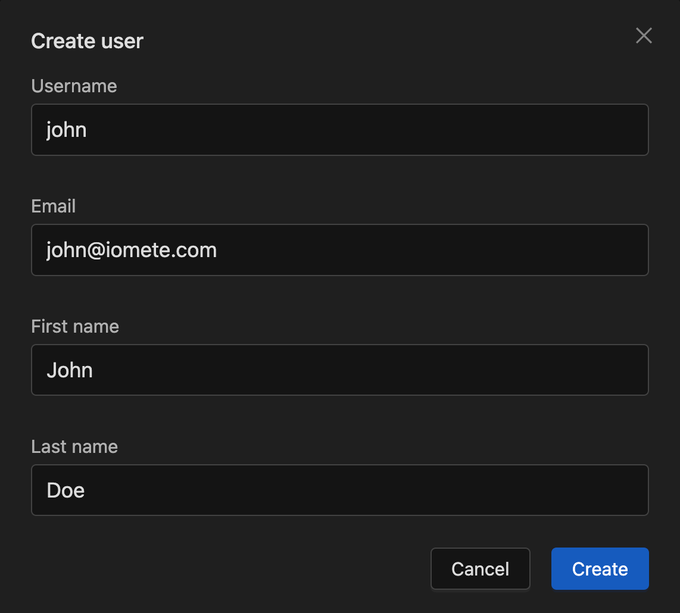This screenshot has width=680, height=613.
Task: Click the First name label
Action: [x=75, y=326]
